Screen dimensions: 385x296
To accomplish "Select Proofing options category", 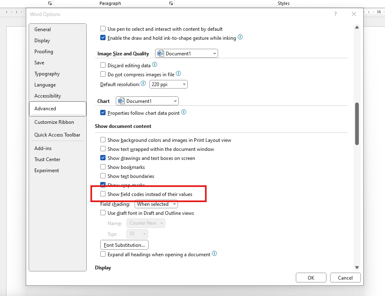I will point(58,52).
